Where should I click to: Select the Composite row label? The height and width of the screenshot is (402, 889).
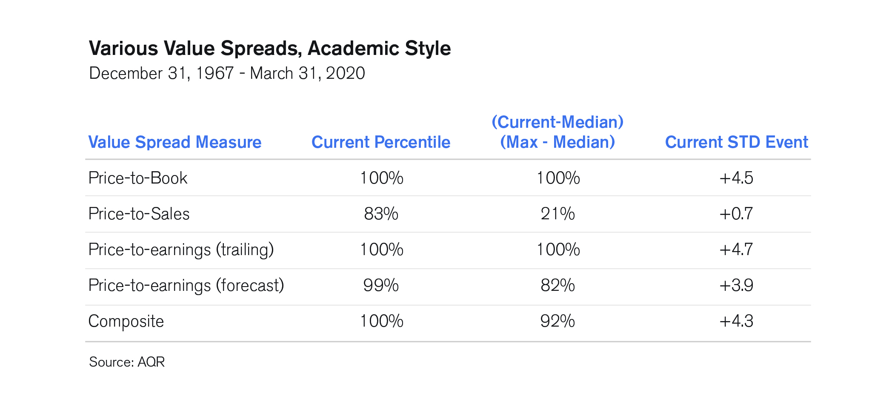pos(126,322)
